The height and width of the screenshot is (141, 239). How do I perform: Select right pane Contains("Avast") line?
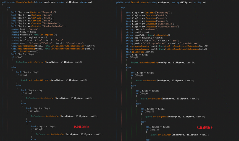pyautogui.click(x=147, y=18)
